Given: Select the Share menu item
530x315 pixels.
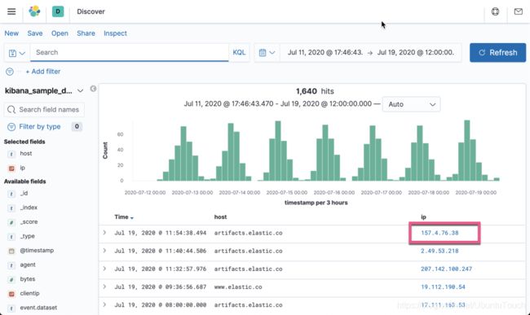Looking at the screenshot, I should pos(86,33).
